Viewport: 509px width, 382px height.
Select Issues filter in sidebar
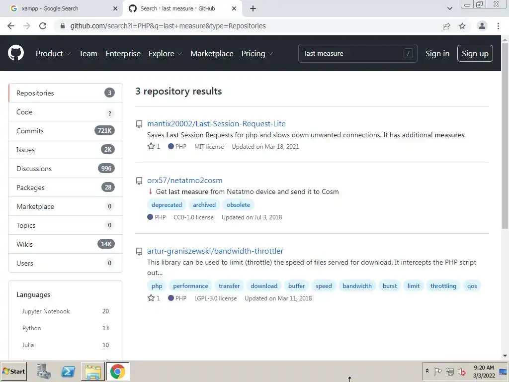(x=66, y=150)
